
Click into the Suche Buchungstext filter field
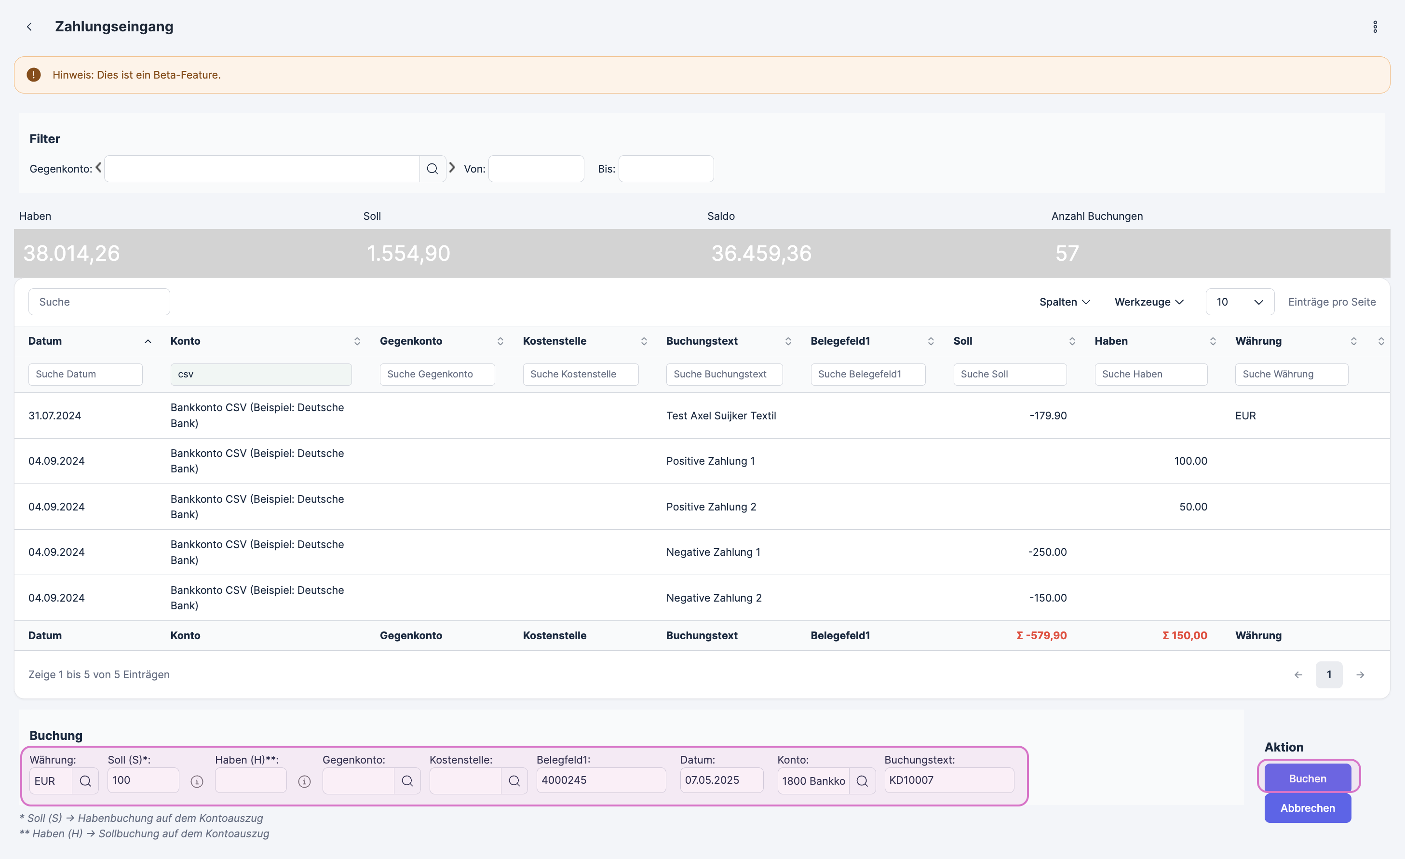coord(724,374)
